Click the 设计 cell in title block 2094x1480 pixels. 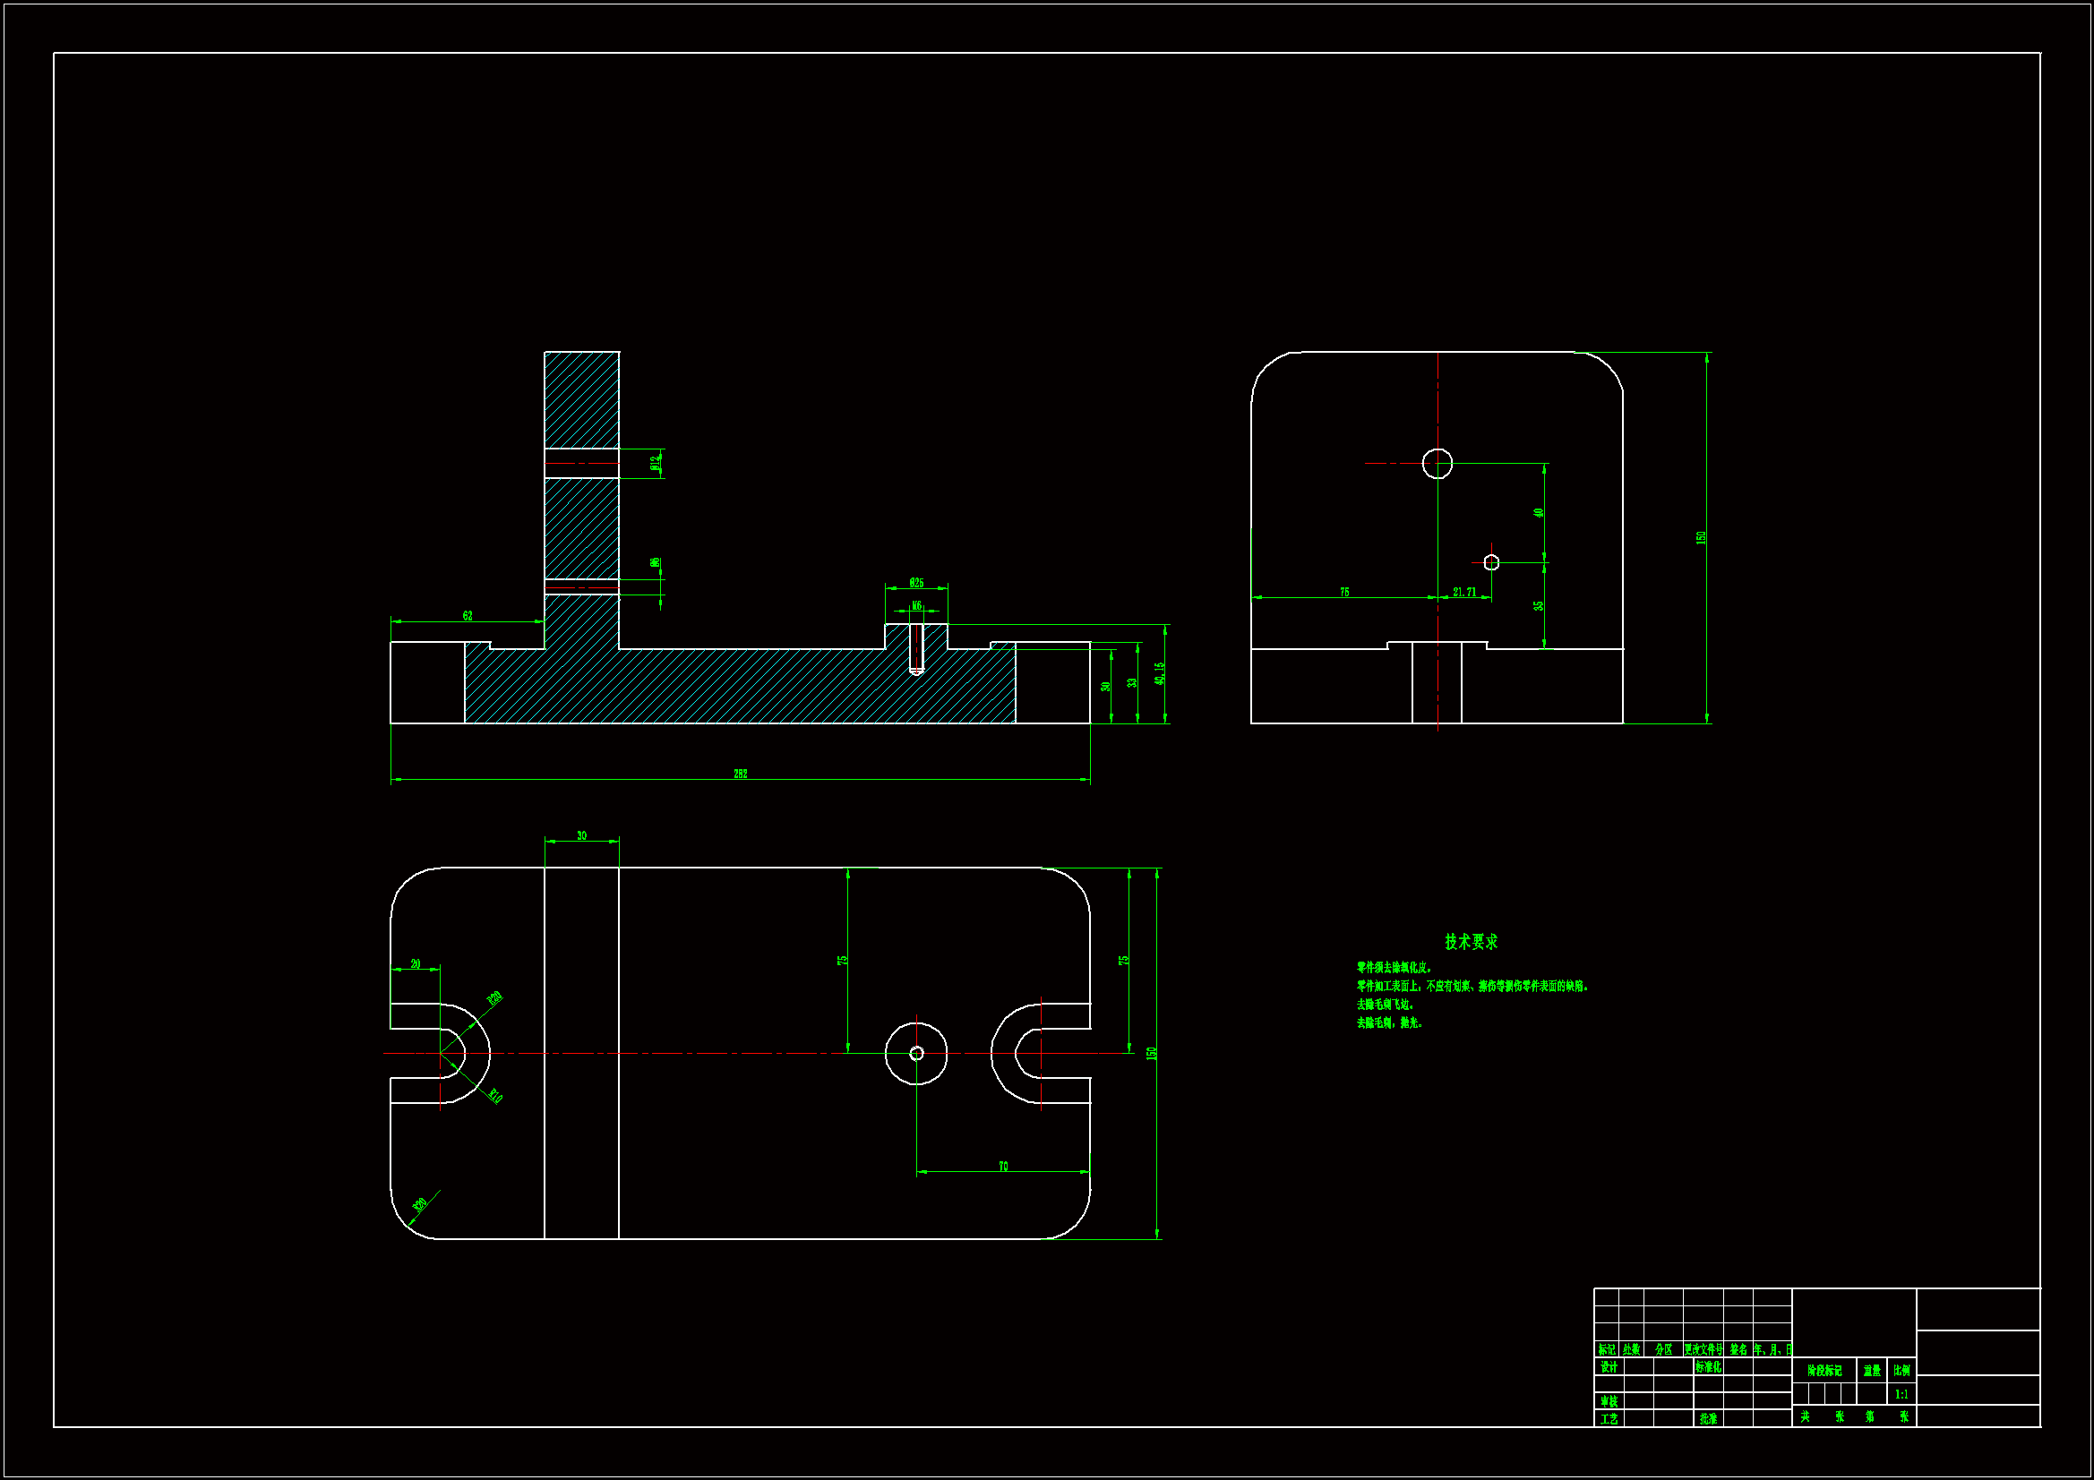click(x=1609, y=1368)
